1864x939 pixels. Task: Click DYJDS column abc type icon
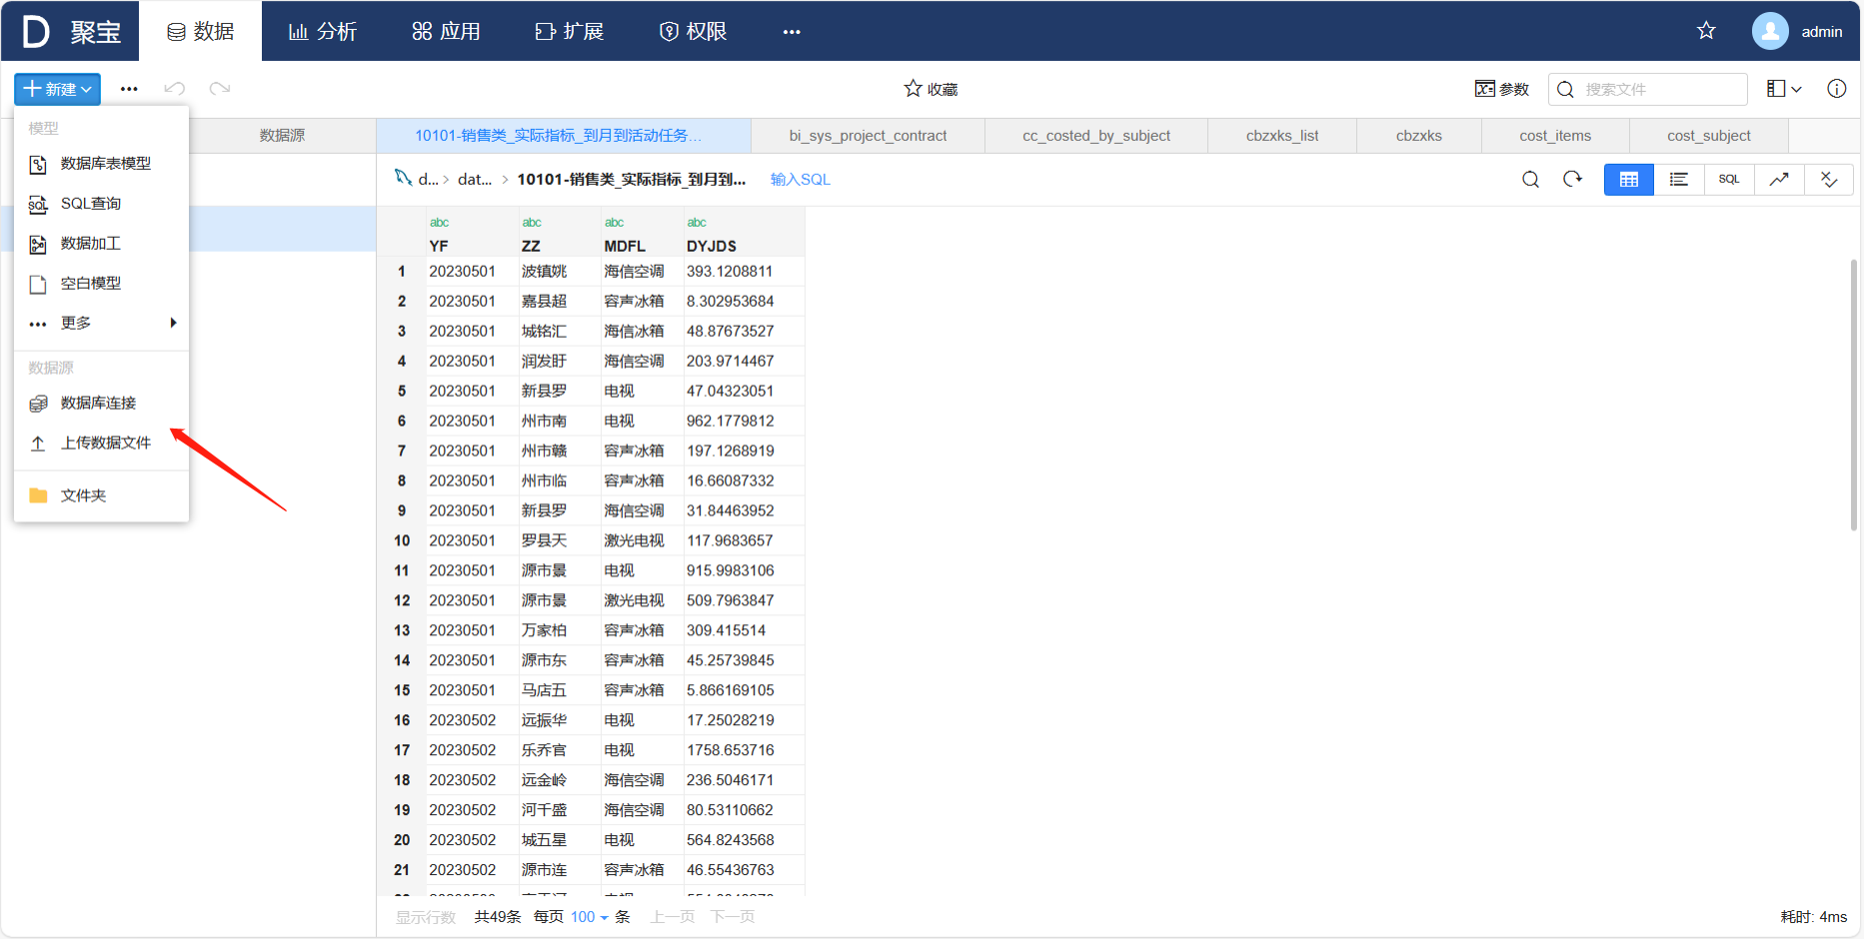coord(697,223)
